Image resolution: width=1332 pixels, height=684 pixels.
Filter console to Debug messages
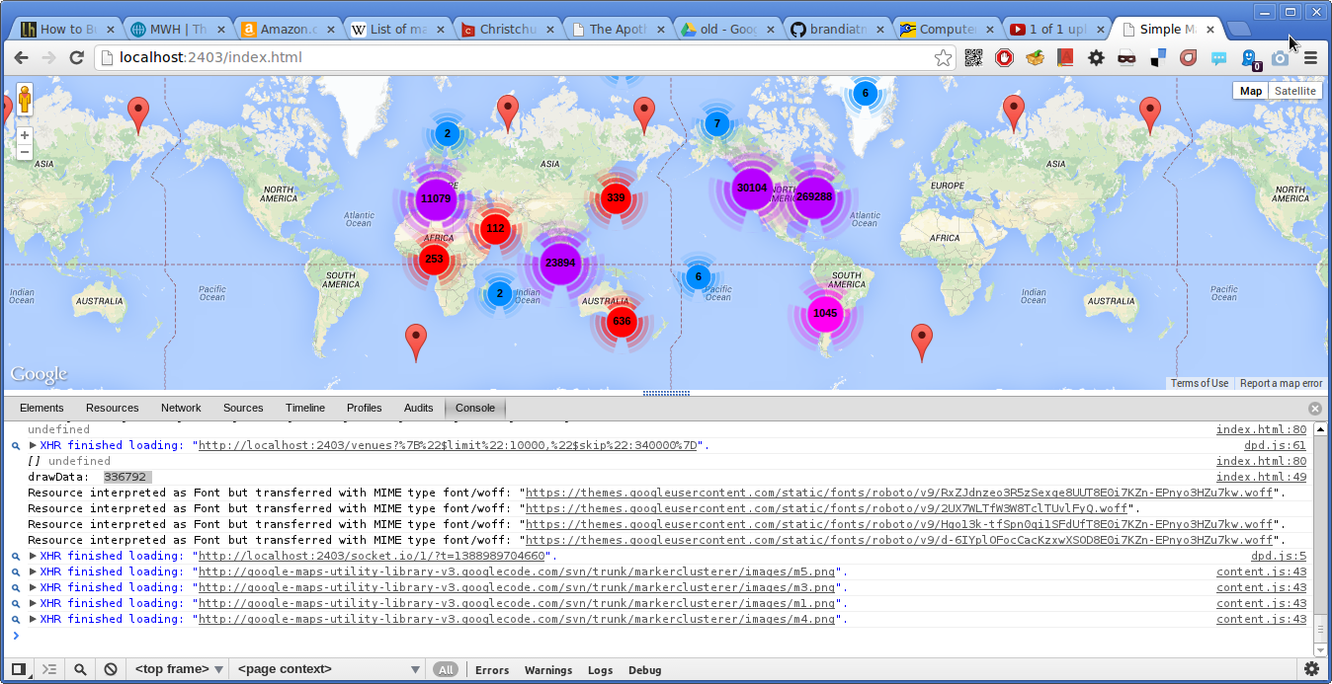click(644, 670)
